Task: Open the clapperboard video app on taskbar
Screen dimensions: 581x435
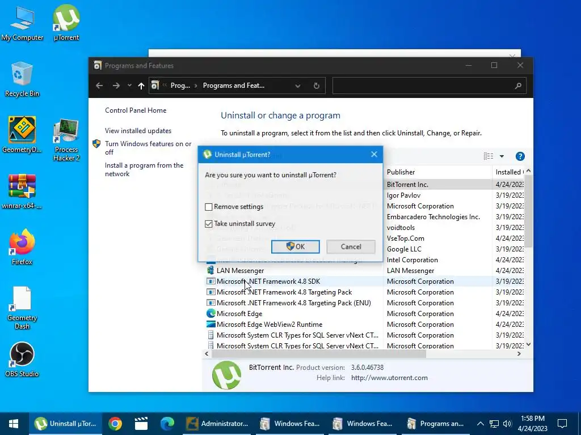Action: click(141, 423)
